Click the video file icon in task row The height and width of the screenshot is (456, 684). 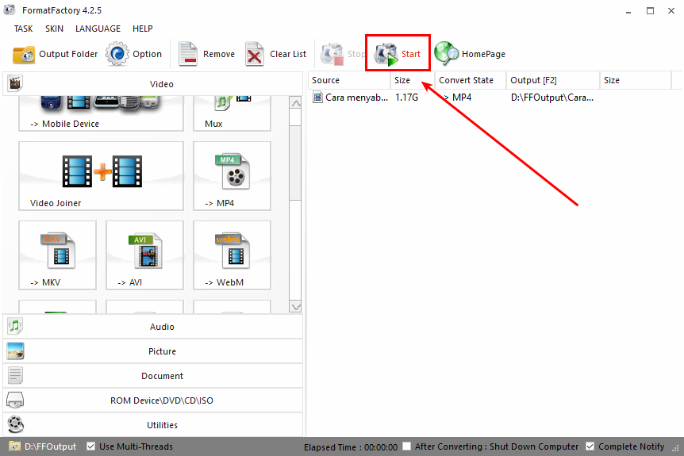[x=317, y=98]
